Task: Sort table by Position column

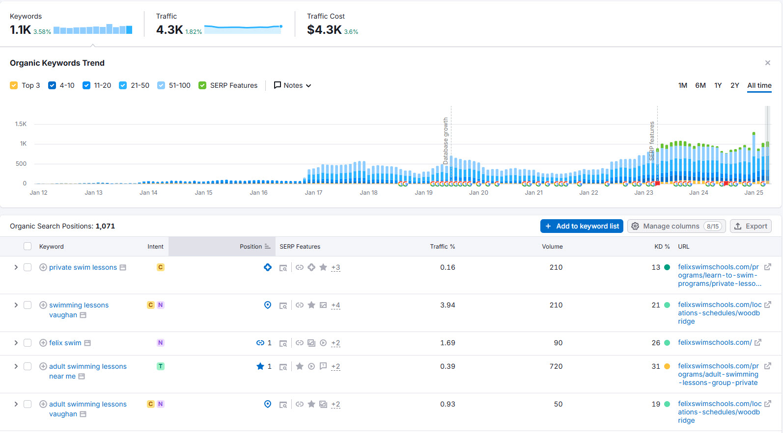Action: click(x=255, y=247)
